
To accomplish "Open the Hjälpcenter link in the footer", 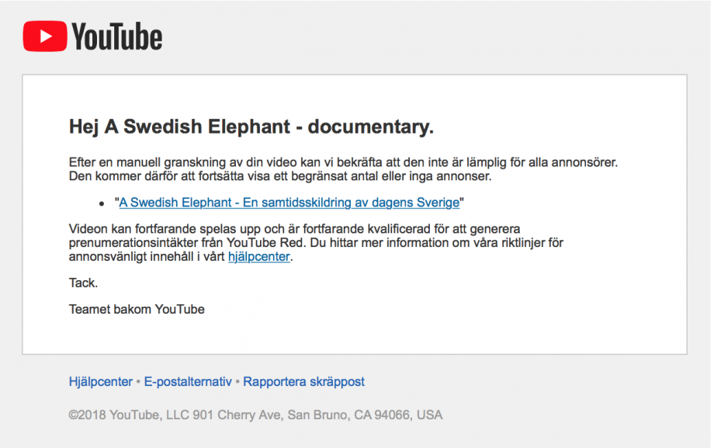I will click(101, 381).
